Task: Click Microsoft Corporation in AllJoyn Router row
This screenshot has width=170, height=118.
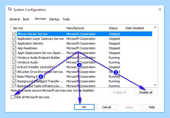Action: point(81,34)
